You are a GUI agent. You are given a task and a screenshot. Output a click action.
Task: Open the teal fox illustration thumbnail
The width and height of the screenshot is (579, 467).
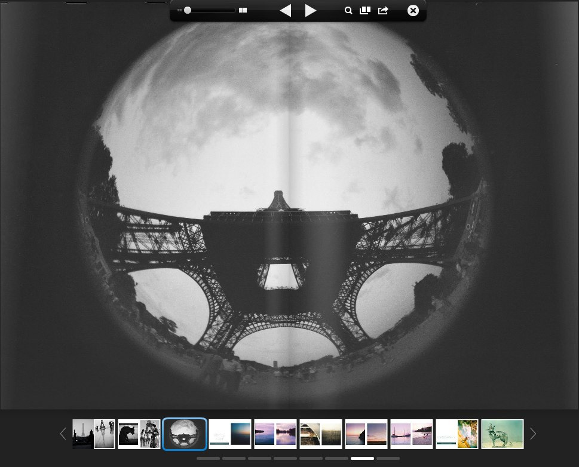503,434
